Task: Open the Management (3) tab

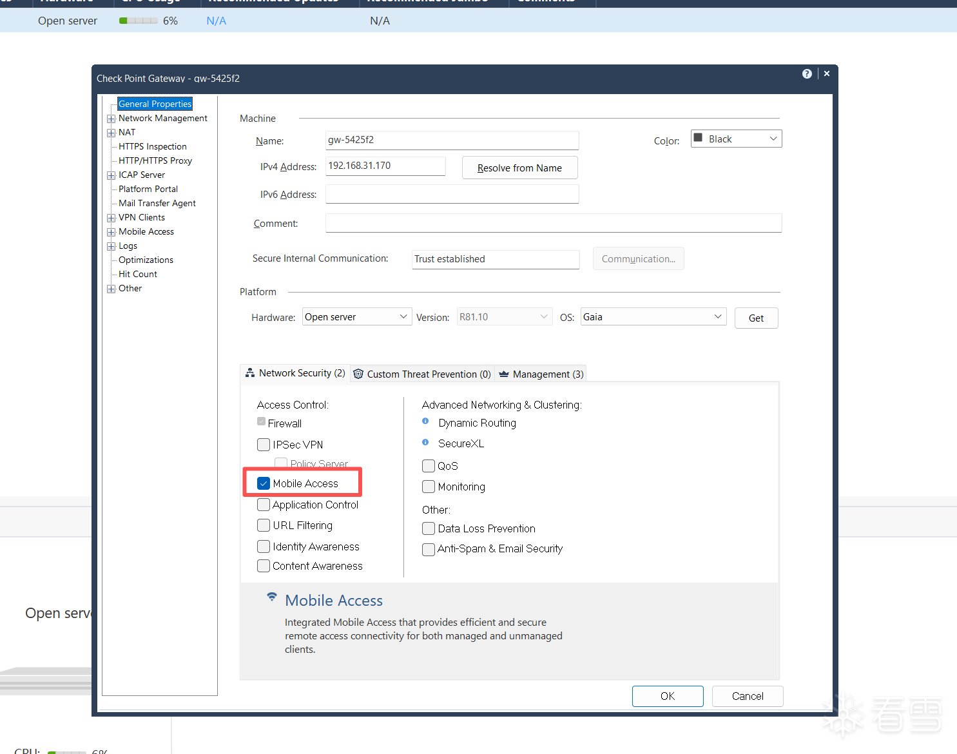Action: click(x=541, y=374)
